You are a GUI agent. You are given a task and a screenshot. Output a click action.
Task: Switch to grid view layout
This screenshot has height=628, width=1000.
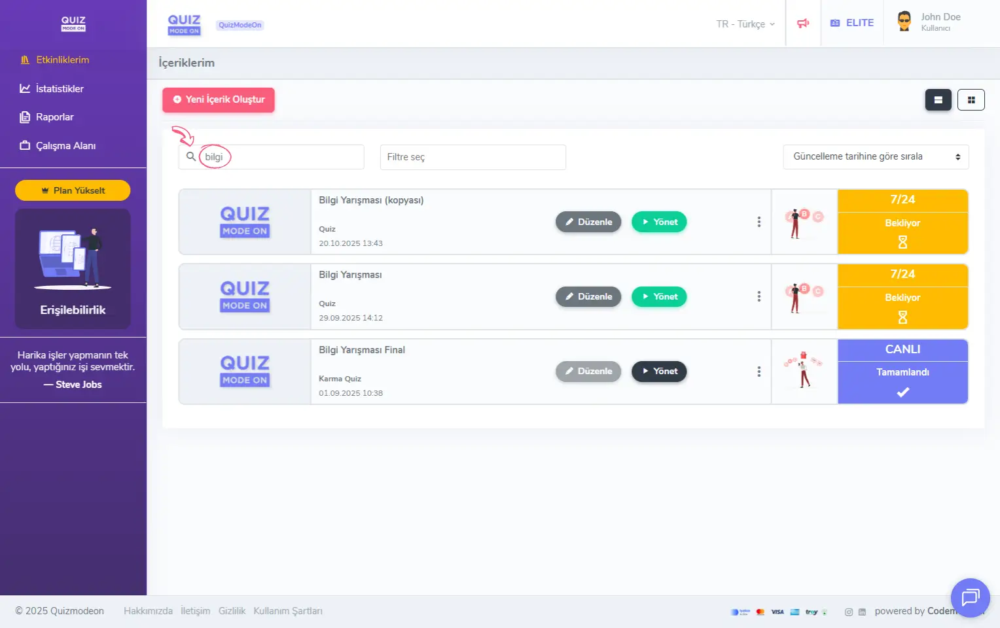point(971,100)
